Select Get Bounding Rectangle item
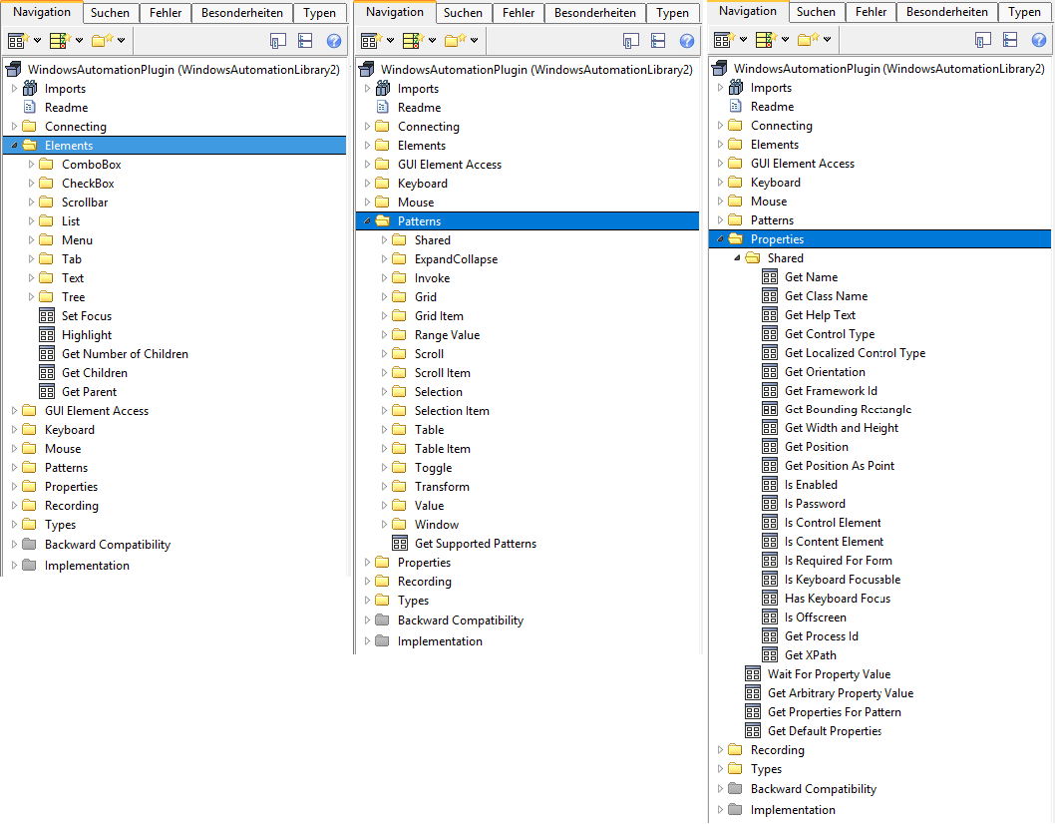The image size is (1055, 824). pyautogui.click(x=848, y=409)
